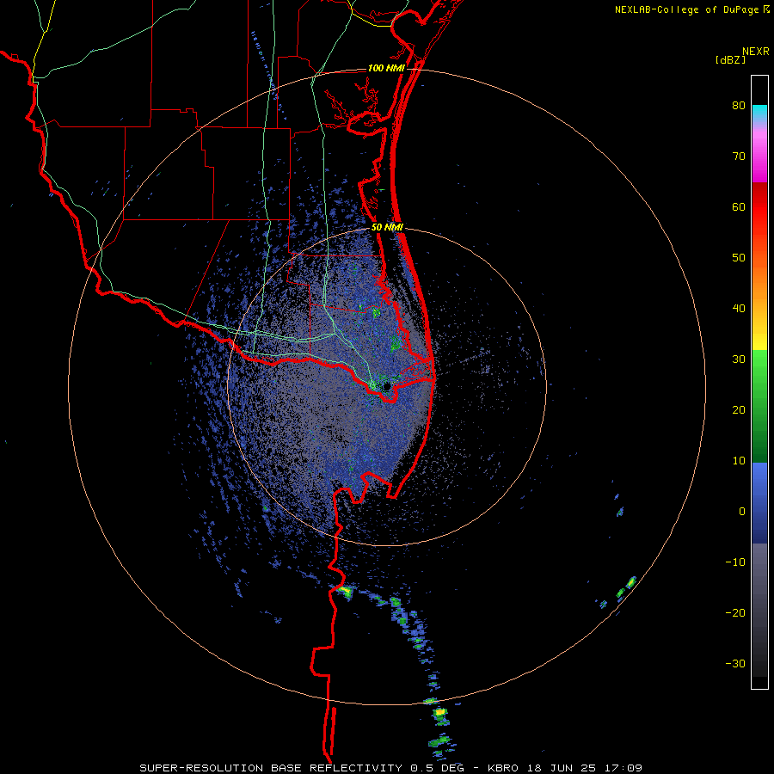Click the 20 dBZ scale value

pos(739,409)
